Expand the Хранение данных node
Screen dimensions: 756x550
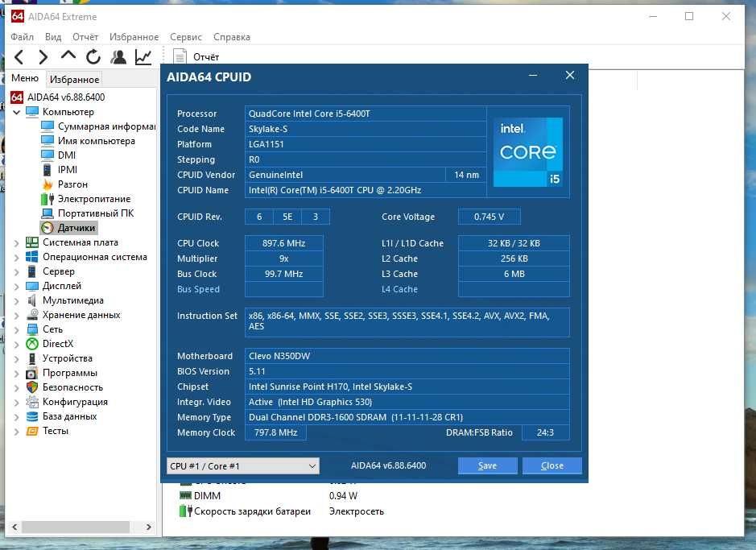(x=16, y=315)
